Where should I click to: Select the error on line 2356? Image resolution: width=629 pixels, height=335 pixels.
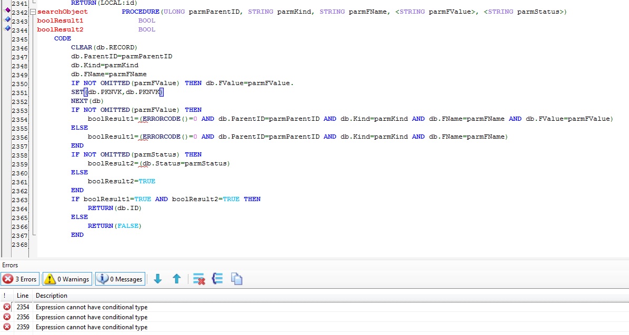point(92,317)
